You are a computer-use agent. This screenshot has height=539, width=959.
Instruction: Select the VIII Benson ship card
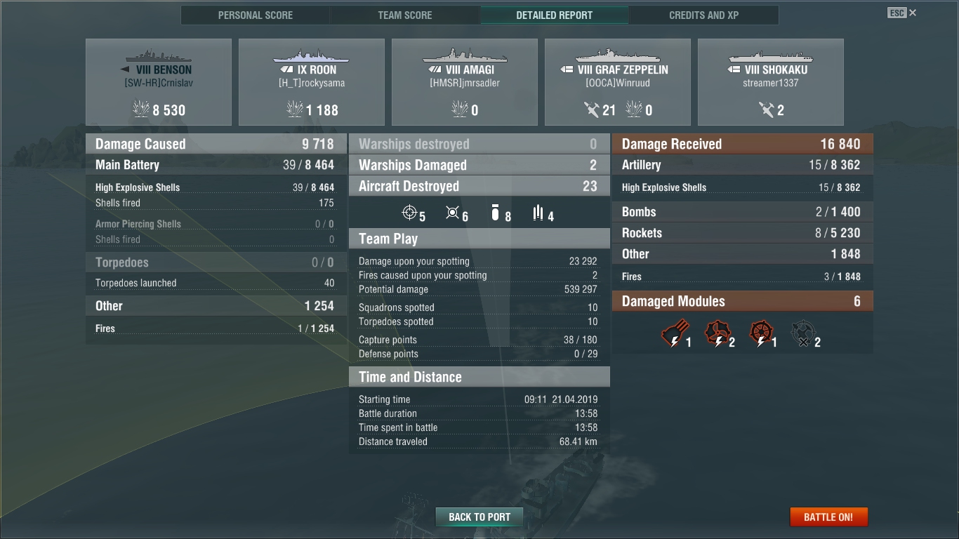coord(159,82)
